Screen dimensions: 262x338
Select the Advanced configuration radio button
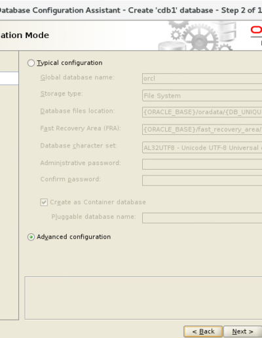(x=31, y=237)
